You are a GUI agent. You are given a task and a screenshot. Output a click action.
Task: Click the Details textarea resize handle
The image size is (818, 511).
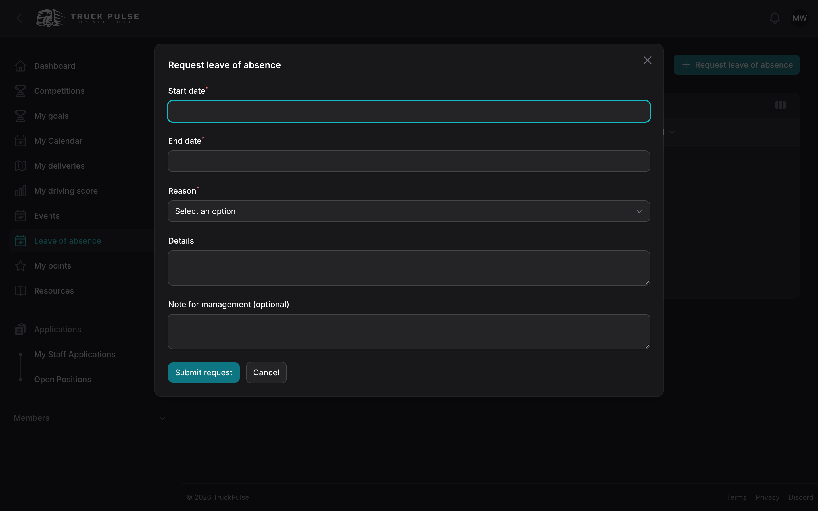pos(647,282)
